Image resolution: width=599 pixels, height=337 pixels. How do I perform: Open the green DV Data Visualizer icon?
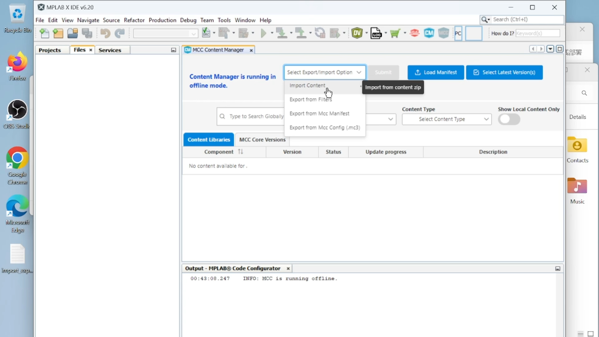click(357, 33)
